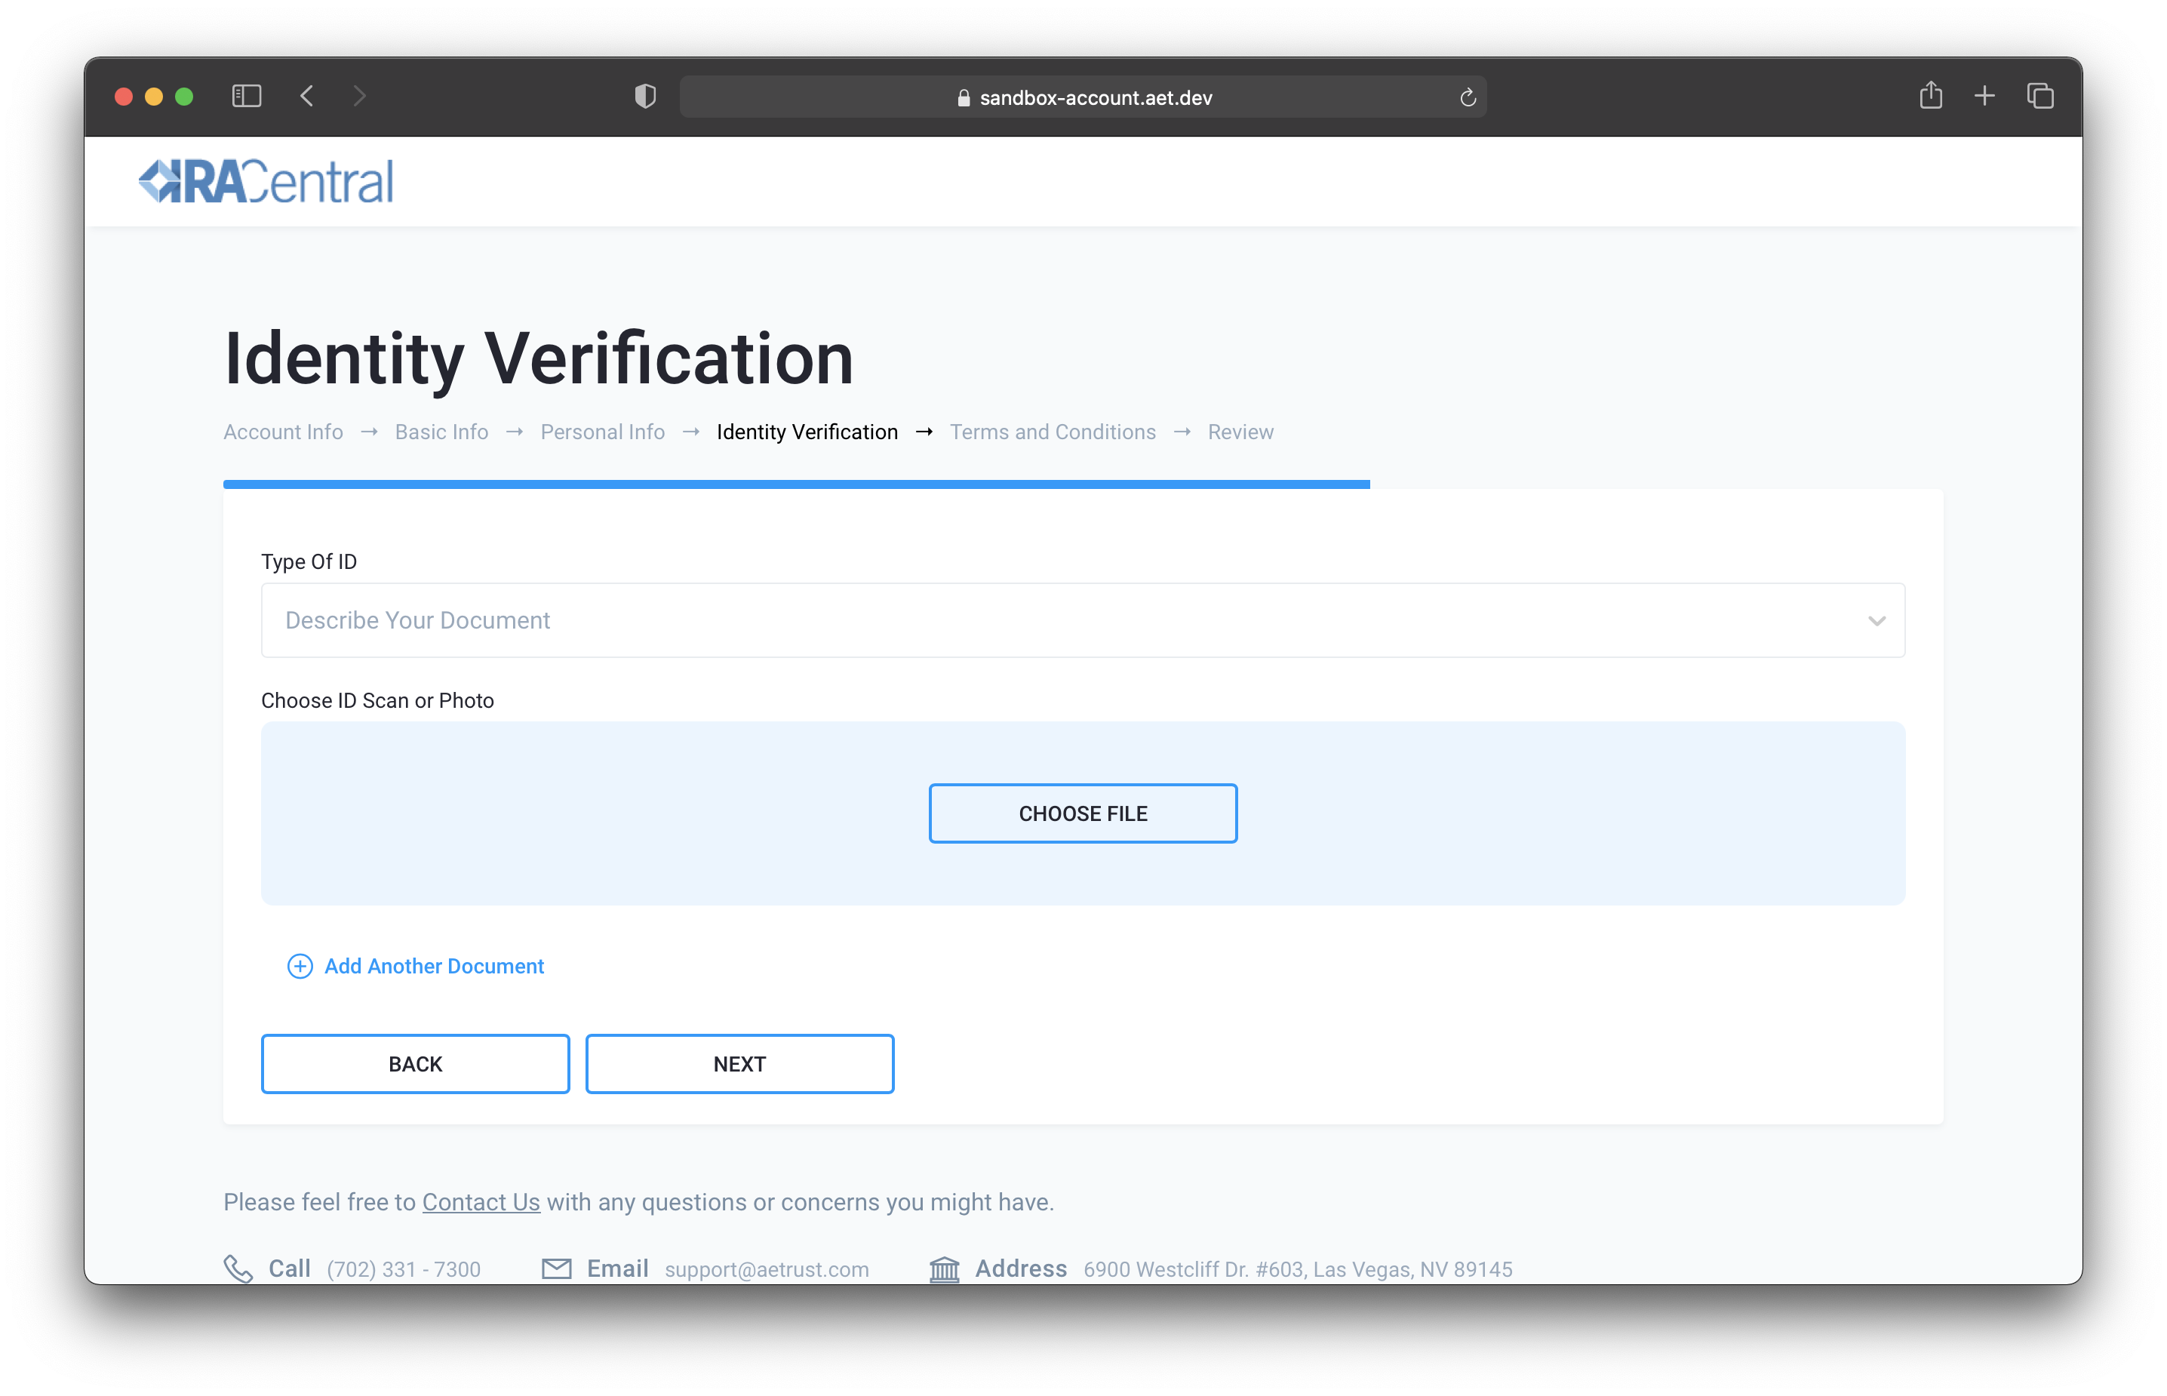
Task: Click the blue progress bar
Action: point(797,484)
